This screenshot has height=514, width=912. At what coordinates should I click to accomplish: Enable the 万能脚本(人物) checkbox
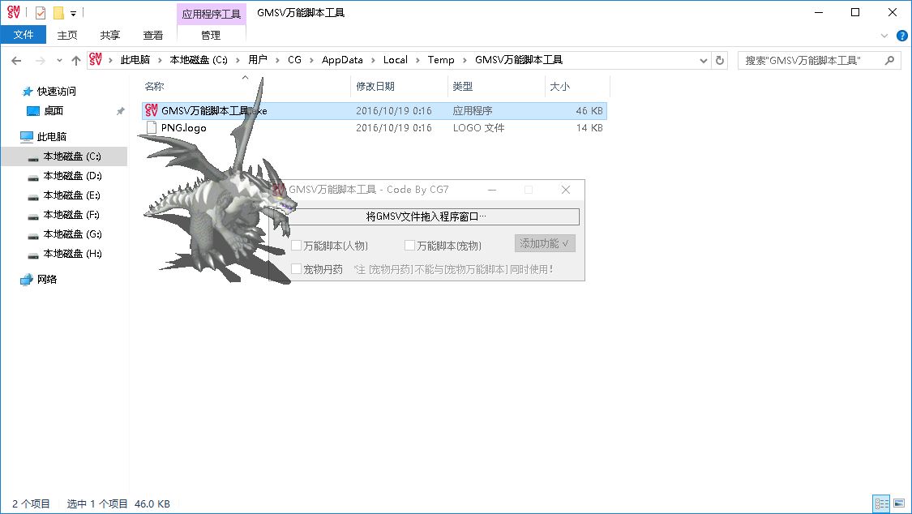297,246
